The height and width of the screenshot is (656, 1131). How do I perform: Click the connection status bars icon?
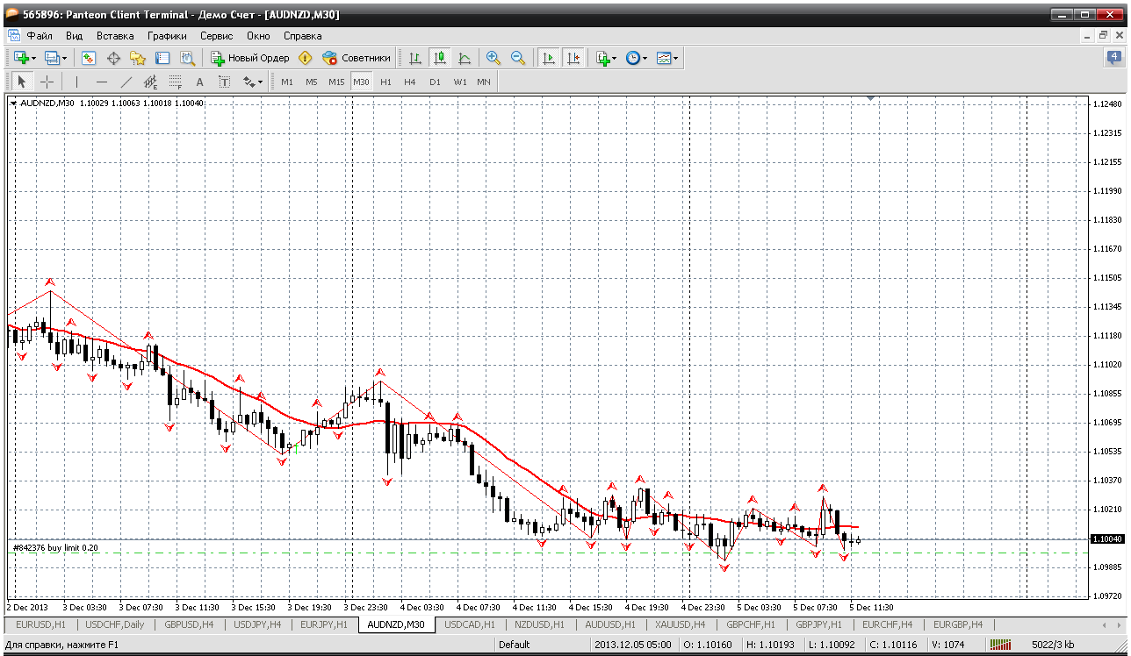[999, 645]
